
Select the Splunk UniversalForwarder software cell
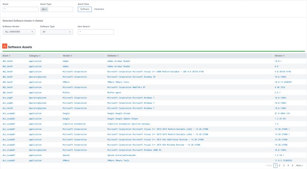122,155
